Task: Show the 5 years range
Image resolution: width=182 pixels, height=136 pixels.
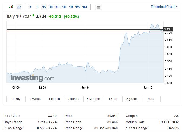Action: (132, 99)
